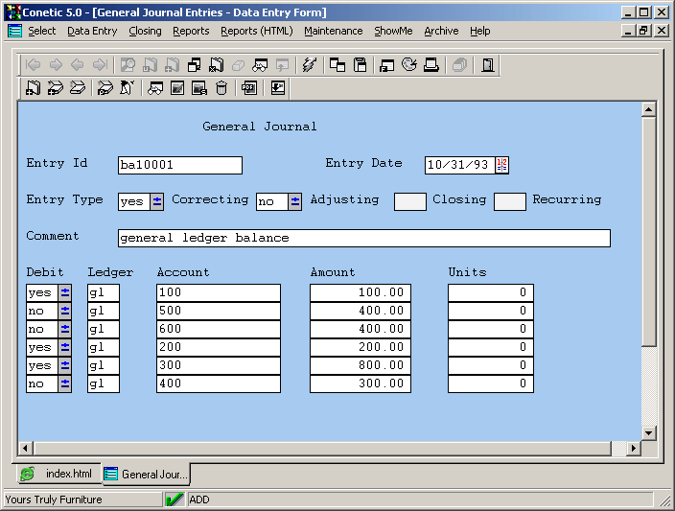
Task: Click the Comment text field
Action: click(x=363, y=238)
